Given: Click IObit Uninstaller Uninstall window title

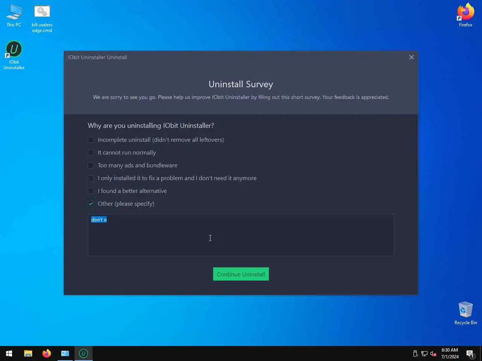Looking at the screenshot, I should pos(97,57).
